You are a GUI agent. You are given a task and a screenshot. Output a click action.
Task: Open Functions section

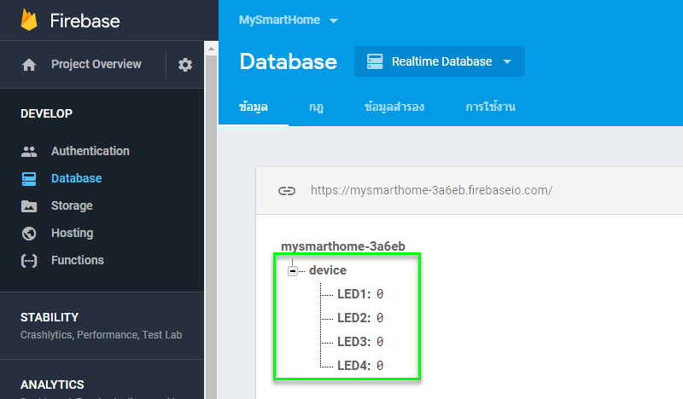[78, 260]
